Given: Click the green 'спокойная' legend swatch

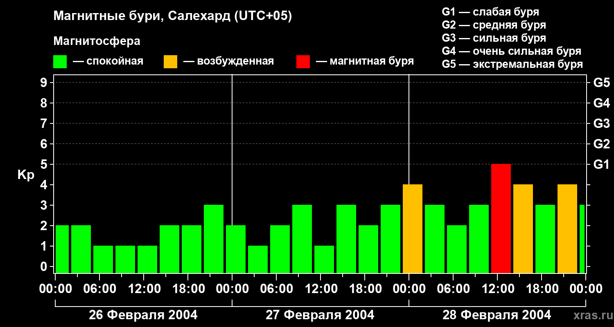Looking at the screenshot, I should coord(60,62).
